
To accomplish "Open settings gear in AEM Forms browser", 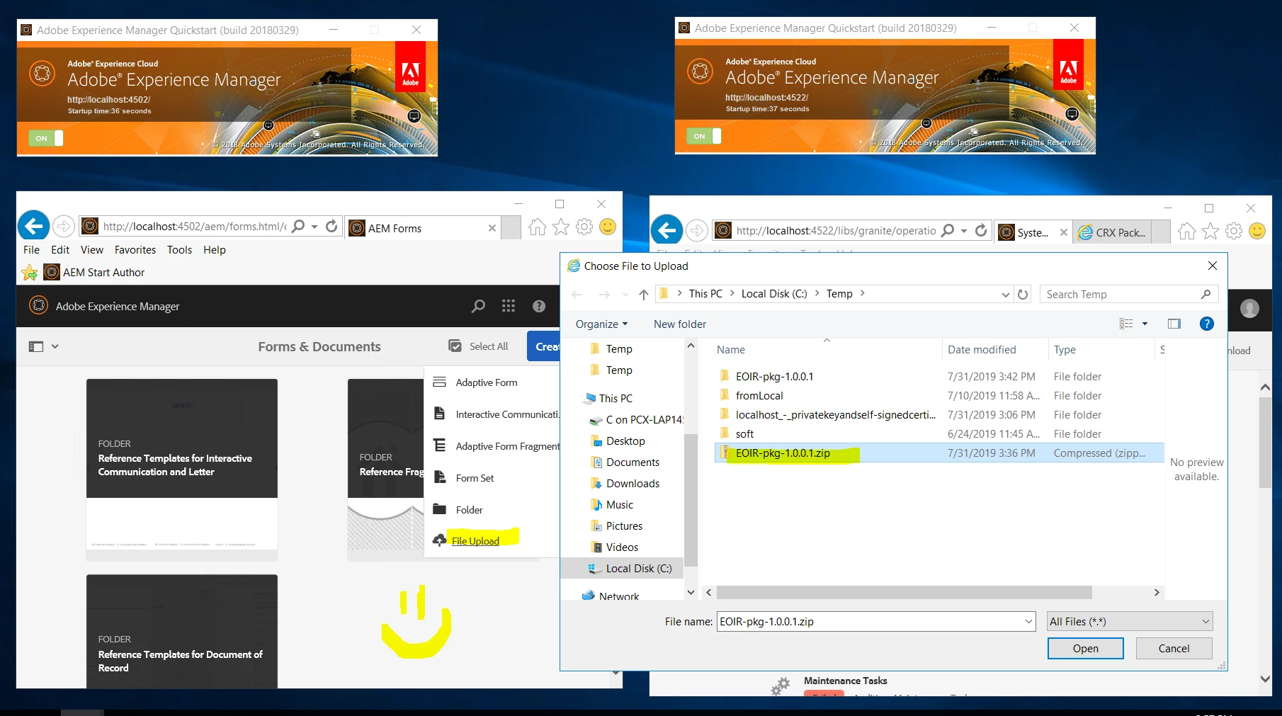I will (584, 227).
